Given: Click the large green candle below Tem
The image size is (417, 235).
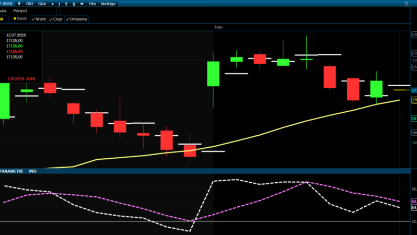Looking at the screenshot, I should click(x=213, y=74).
